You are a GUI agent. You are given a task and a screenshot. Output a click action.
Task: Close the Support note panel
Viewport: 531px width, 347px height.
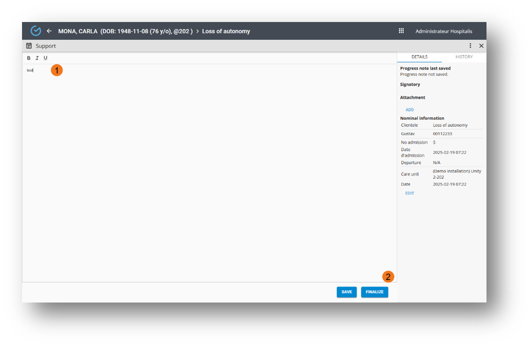pyautogui.click(x=481, y=46)
